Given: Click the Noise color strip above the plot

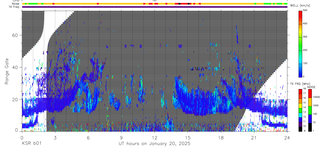Looking at the screenshot, I should coord(155,4).
